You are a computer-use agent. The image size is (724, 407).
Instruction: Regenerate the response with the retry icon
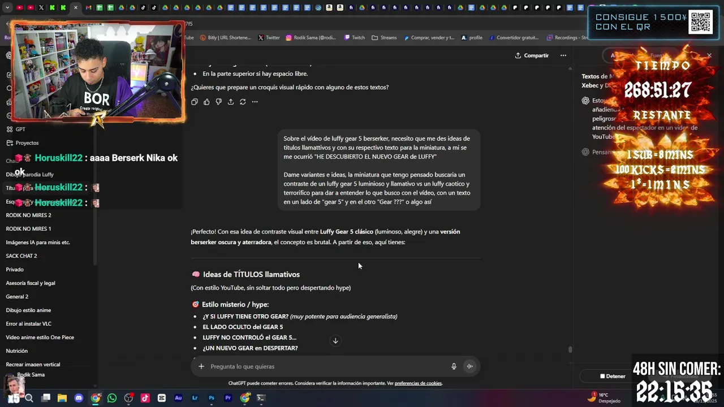[243, 102]
